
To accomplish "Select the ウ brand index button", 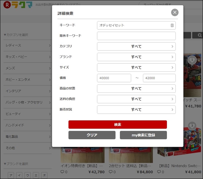I will 28,176.
